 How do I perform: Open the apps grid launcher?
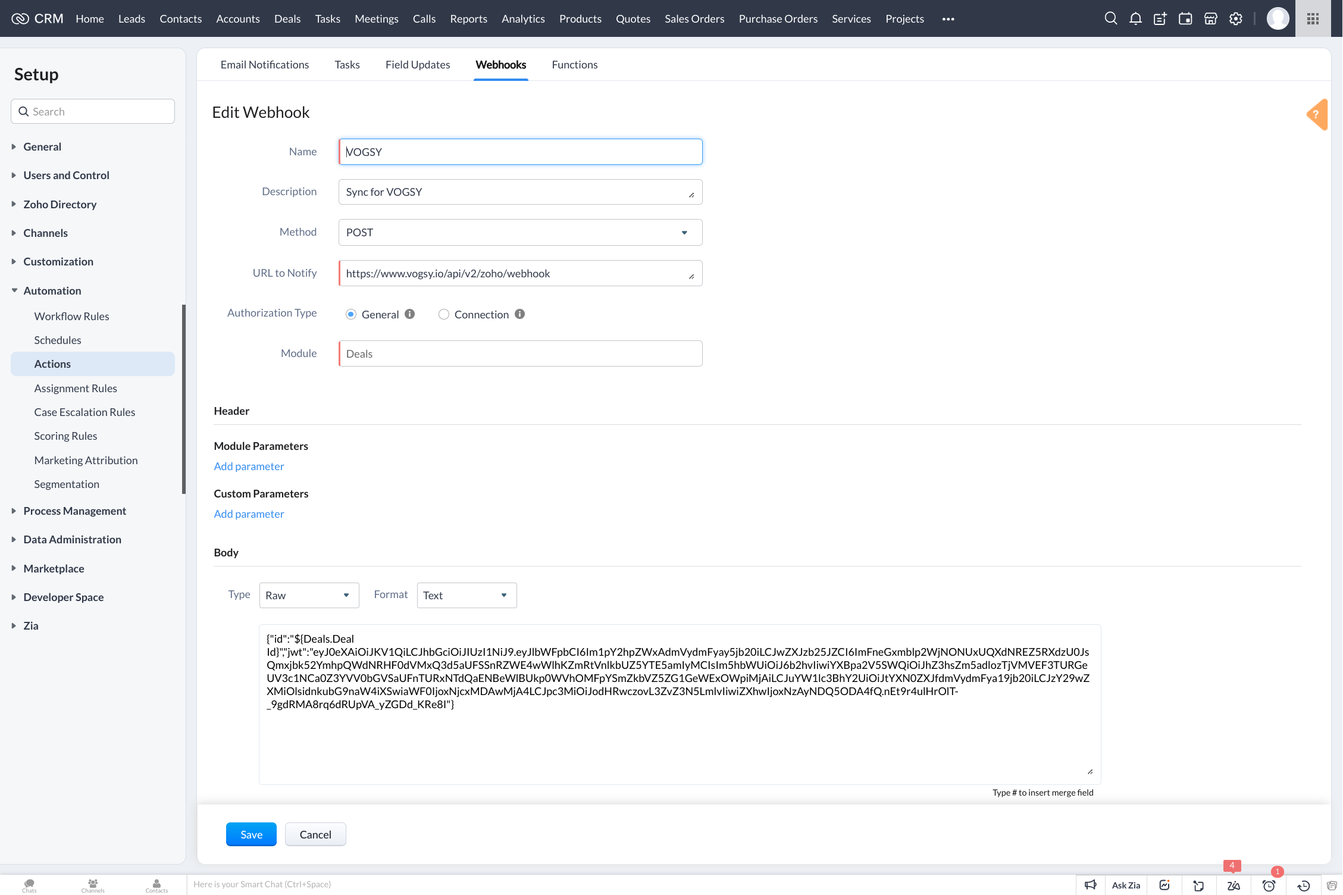click(1313, 18)
